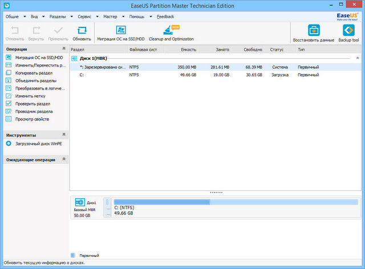This screenshot has width=365, height=269.
Task: Open the Помощь menu
Action: (137, 17)
